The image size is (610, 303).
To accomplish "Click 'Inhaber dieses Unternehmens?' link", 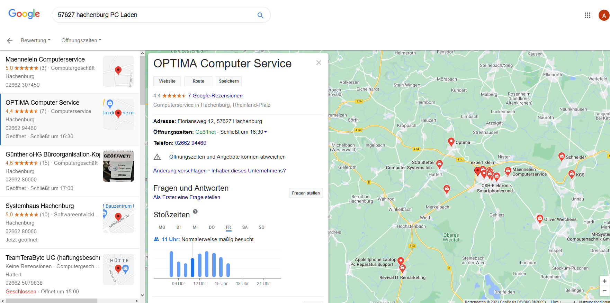I will coord(249,171).
